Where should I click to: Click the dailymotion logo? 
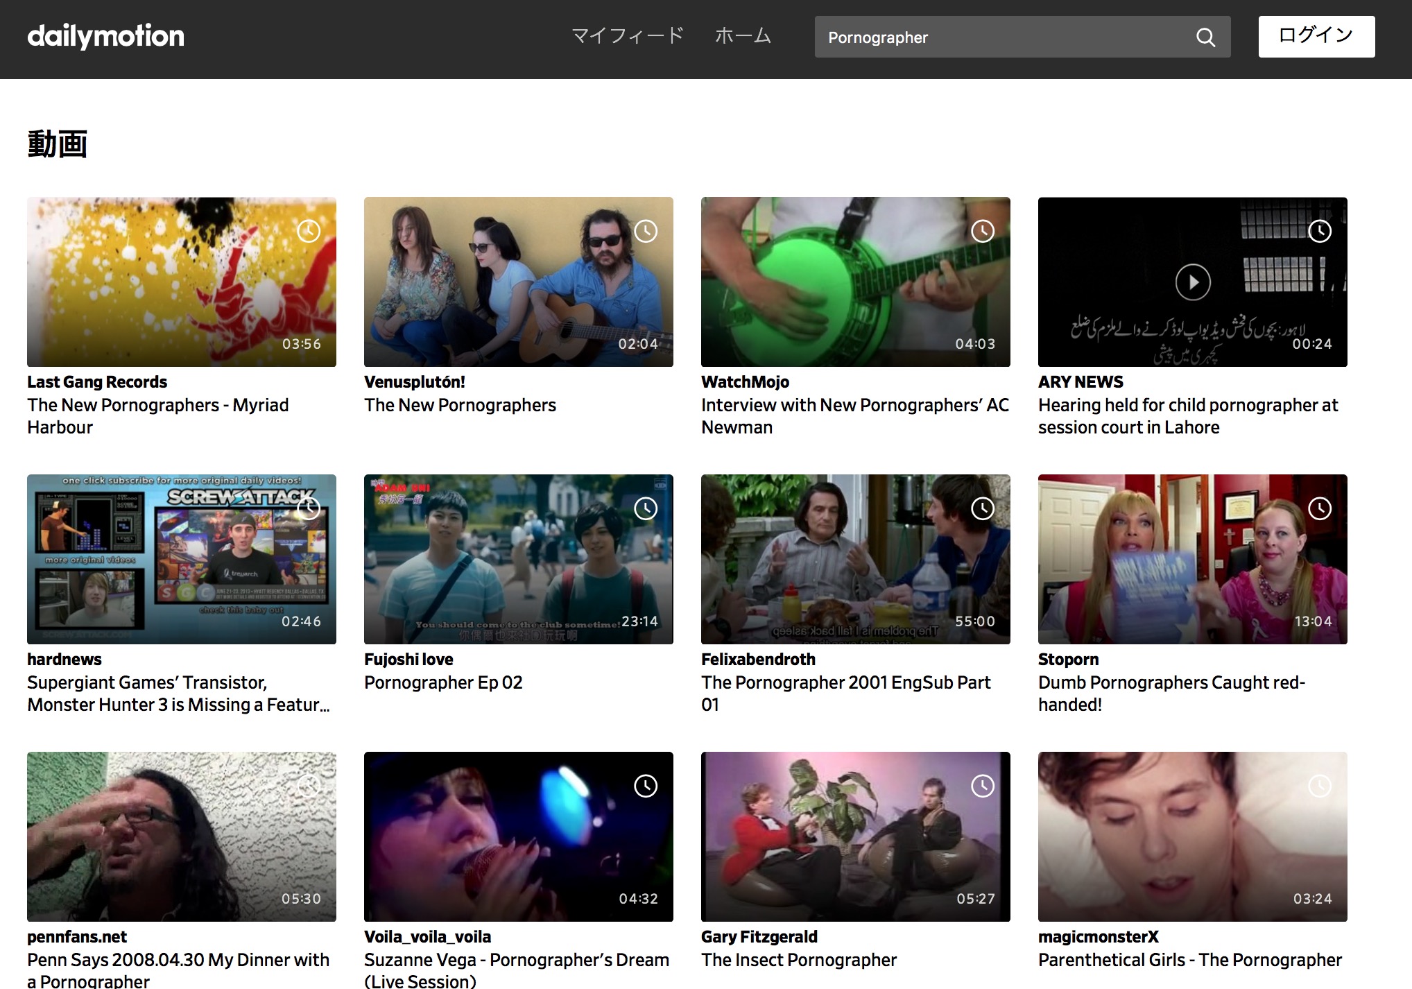tap(105, 36)
